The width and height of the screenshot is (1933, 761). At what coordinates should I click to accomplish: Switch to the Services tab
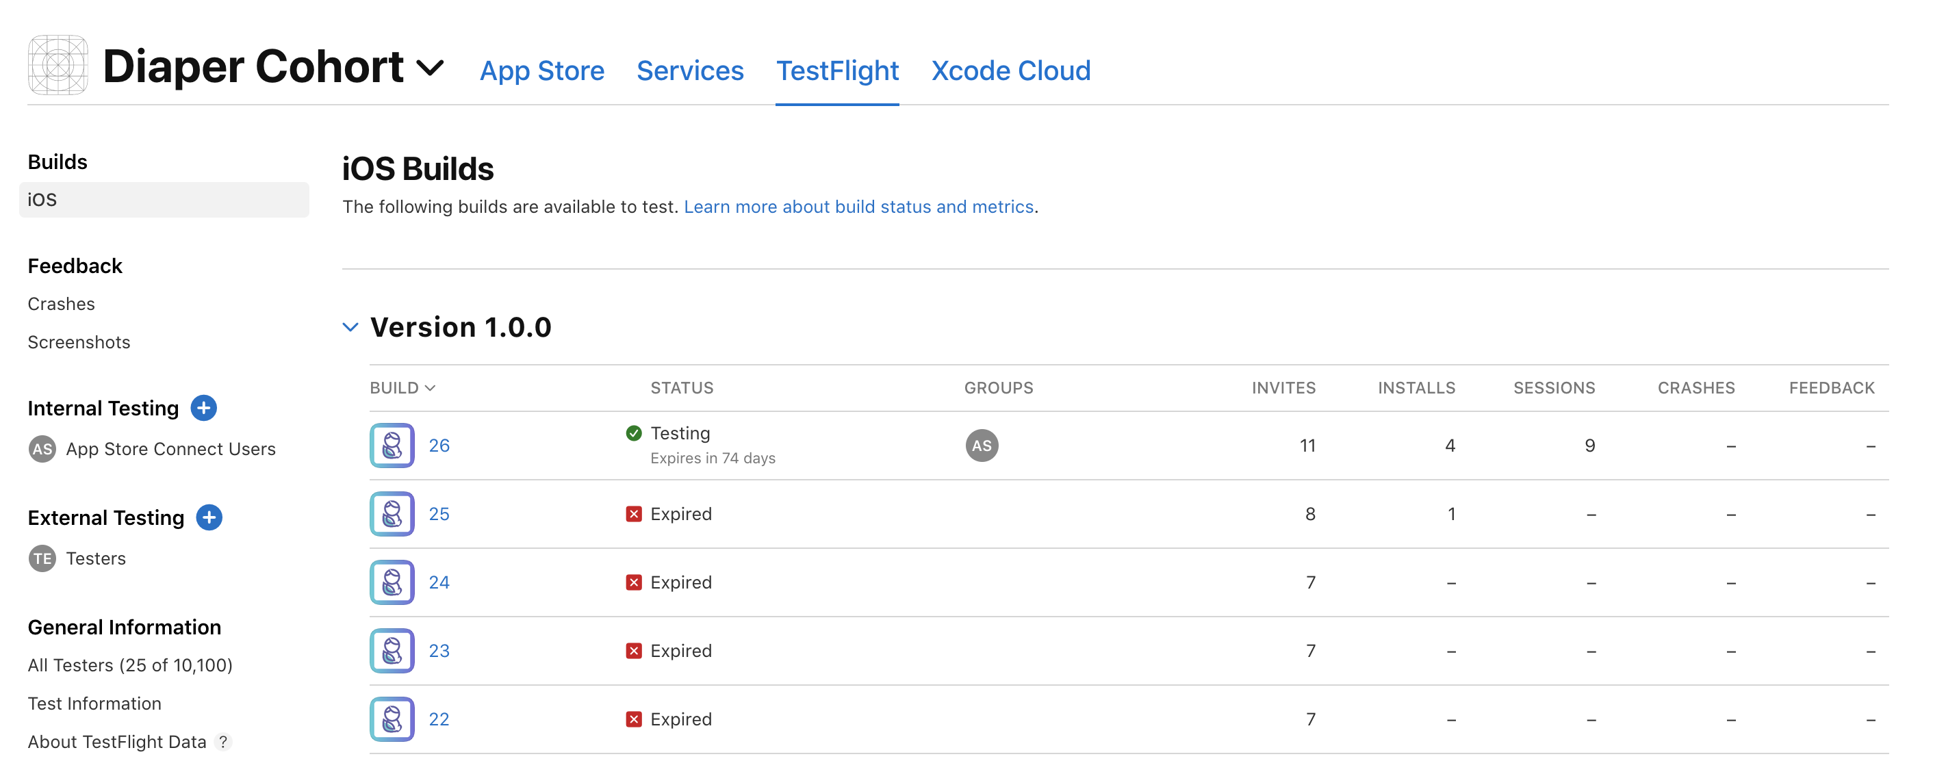pos(689,70)
